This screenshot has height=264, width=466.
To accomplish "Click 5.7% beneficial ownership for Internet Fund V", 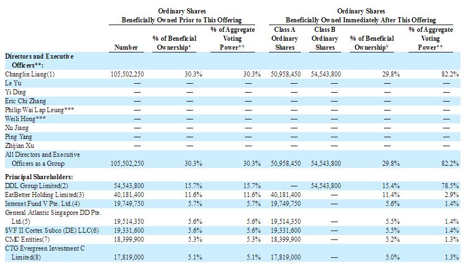I will click(x=195, y=204).
